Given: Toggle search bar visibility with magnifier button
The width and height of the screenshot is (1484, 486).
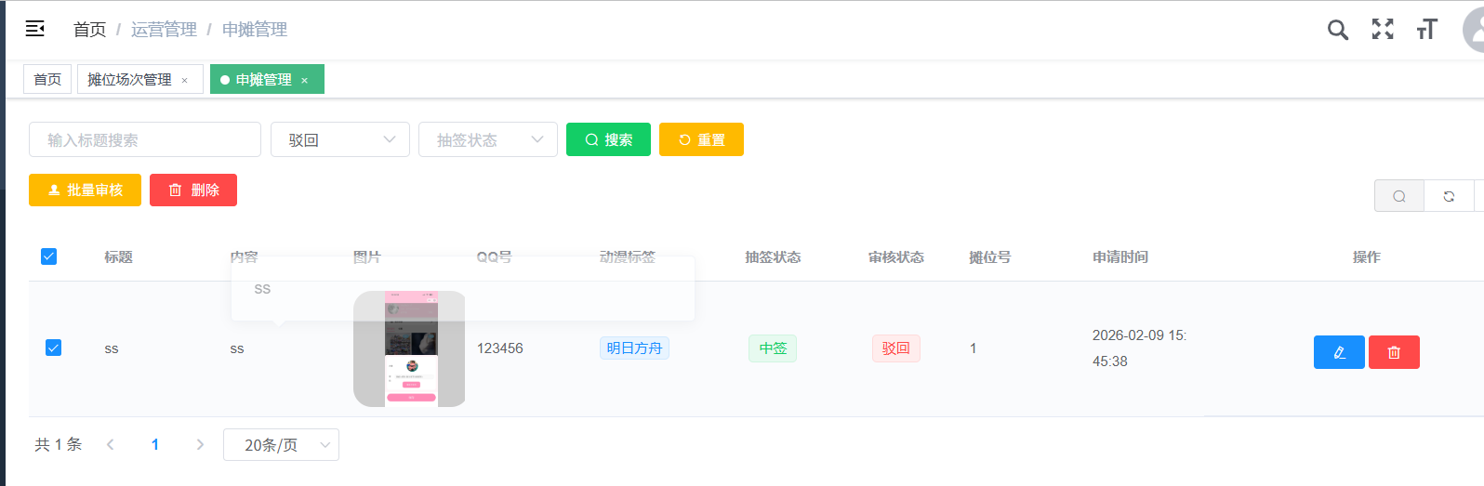Looking at the screenshot, I should pyautogui.click(x=1398, y=196).
